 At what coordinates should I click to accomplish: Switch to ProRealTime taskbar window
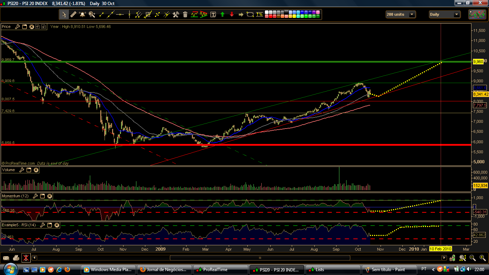221,270
